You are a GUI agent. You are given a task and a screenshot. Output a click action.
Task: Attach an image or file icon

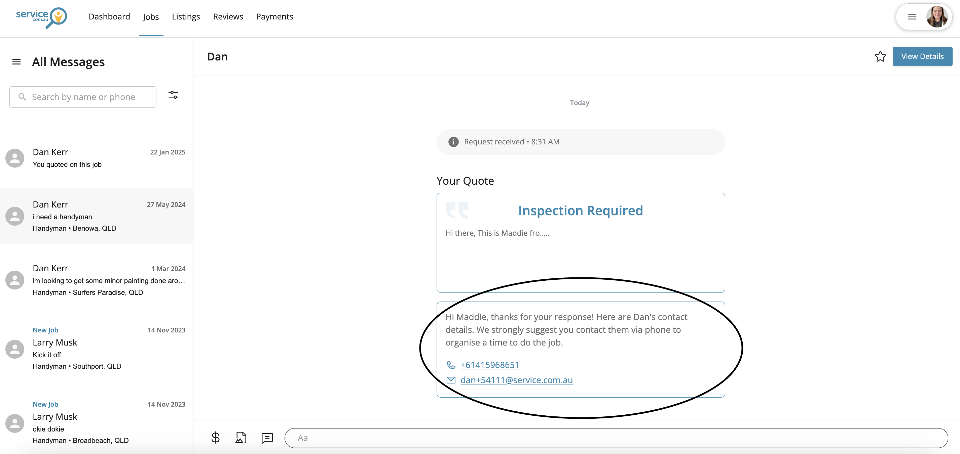(x=241, y=438)
